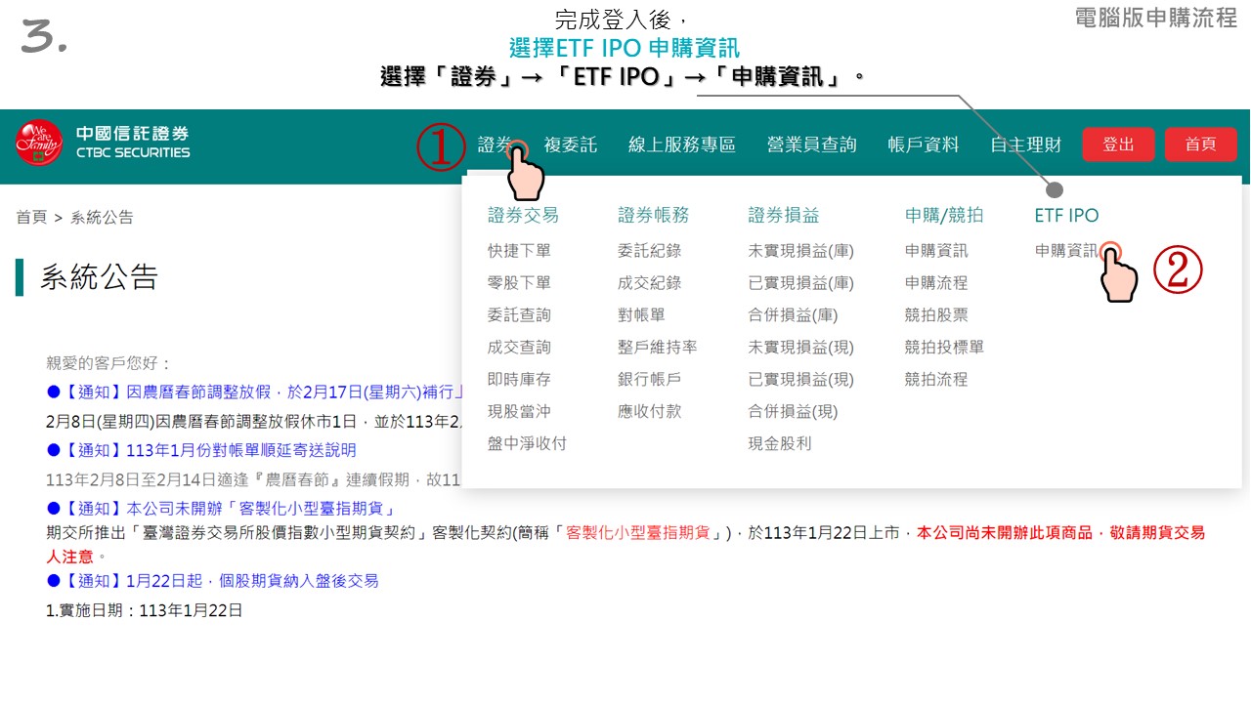
Task: Open 成交紀錄 under 證券帳務
Action: 649,283
